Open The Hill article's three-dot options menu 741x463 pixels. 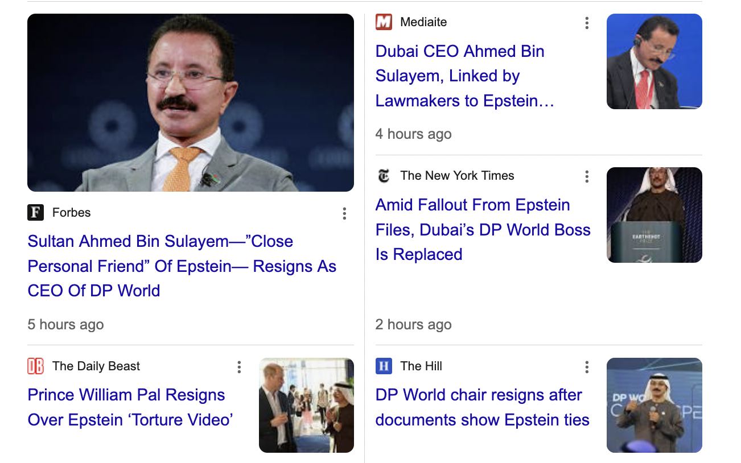pyautogui.click(x=587, y=367)
